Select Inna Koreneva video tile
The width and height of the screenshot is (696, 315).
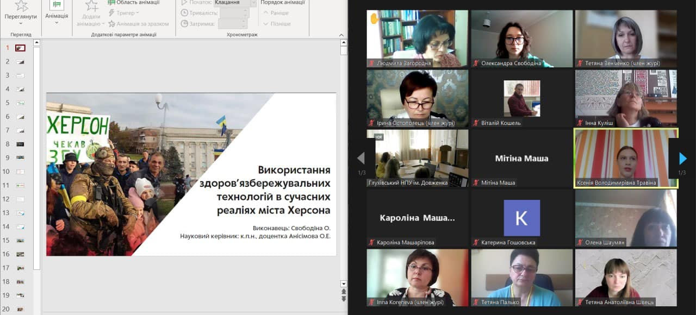point(418,278)
